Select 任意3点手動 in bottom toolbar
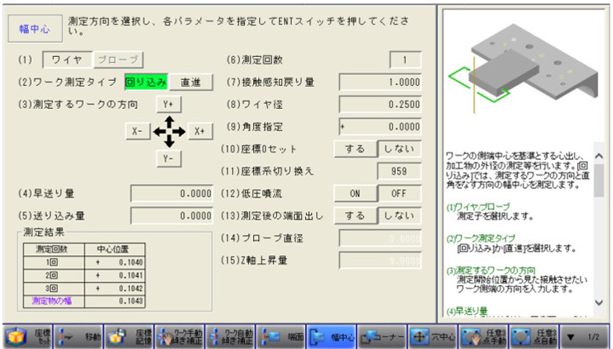The width and height of the screenshot is (613, 349). 483,336
